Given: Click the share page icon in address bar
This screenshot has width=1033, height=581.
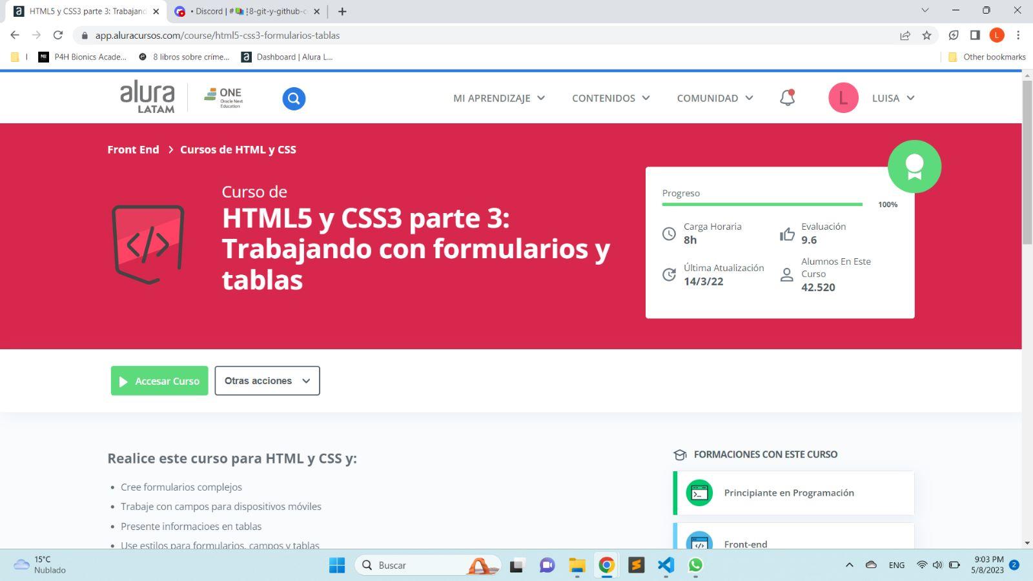Looking at the screenshot, I should pos(905,36).
